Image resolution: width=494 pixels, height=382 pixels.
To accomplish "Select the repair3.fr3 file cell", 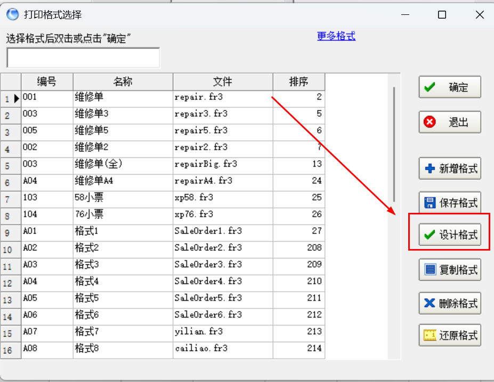I will (x=223, y=115).
